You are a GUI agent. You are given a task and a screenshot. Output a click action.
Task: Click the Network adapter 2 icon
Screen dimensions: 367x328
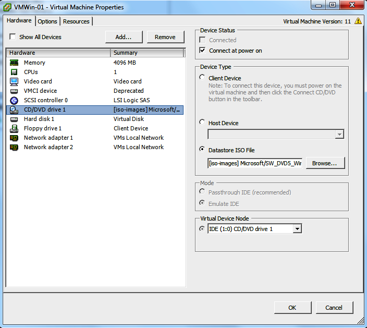point(14,147)
